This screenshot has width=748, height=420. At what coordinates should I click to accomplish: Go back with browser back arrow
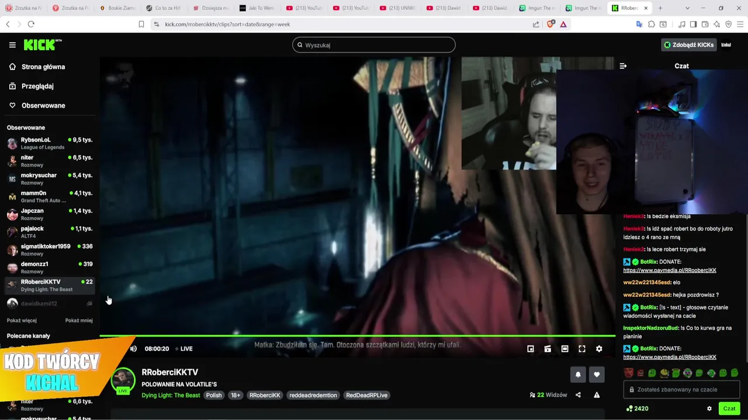8,24
